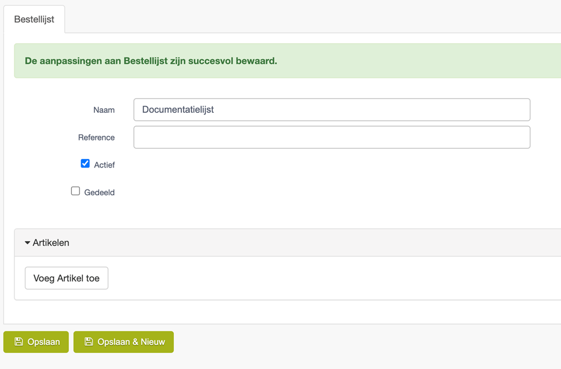Viewport: 561px width, 369px height.
Task: Click the Opslaan & Nieuw button
Action: (x=124, y=342)
